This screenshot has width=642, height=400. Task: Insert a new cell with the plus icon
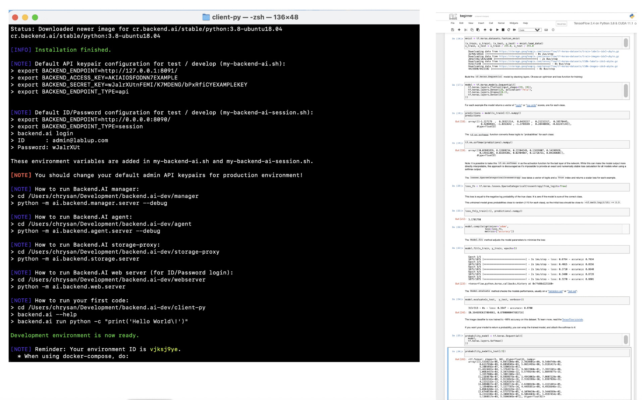tap(459, 30)
